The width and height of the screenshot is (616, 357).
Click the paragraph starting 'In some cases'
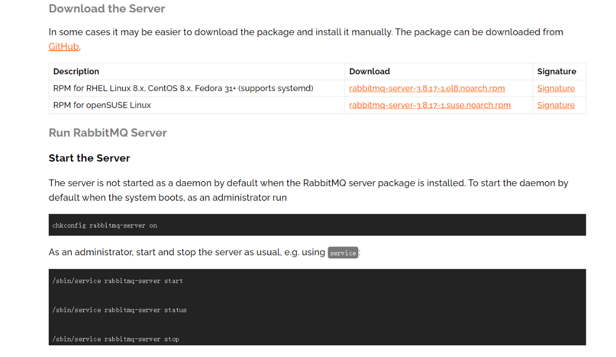coord(306,39)
